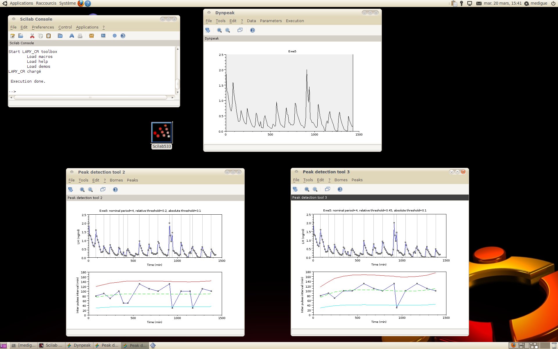Click the Copy icon in Scilab Console toolbar
This screenshot has width=558, height=349.
[40, 36]
